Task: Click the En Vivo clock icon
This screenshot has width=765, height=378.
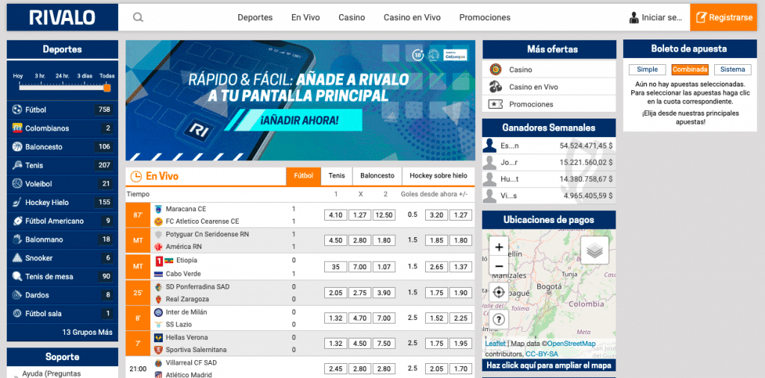Action: 137,177
